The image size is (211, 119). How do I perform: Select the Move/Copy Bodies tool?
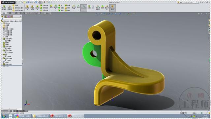click(x=98, y=8)
